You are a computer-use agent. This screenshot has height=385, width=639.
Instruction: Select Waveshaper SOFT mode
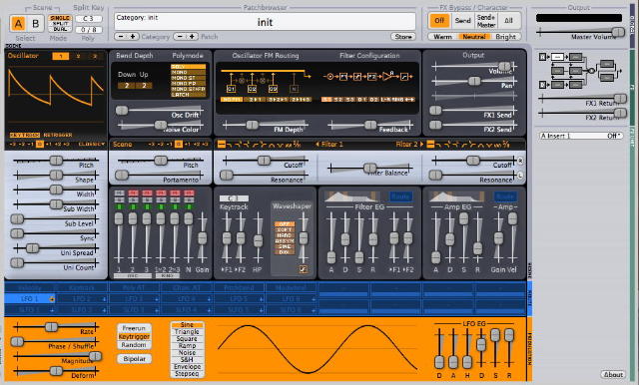tap(285, 230)
